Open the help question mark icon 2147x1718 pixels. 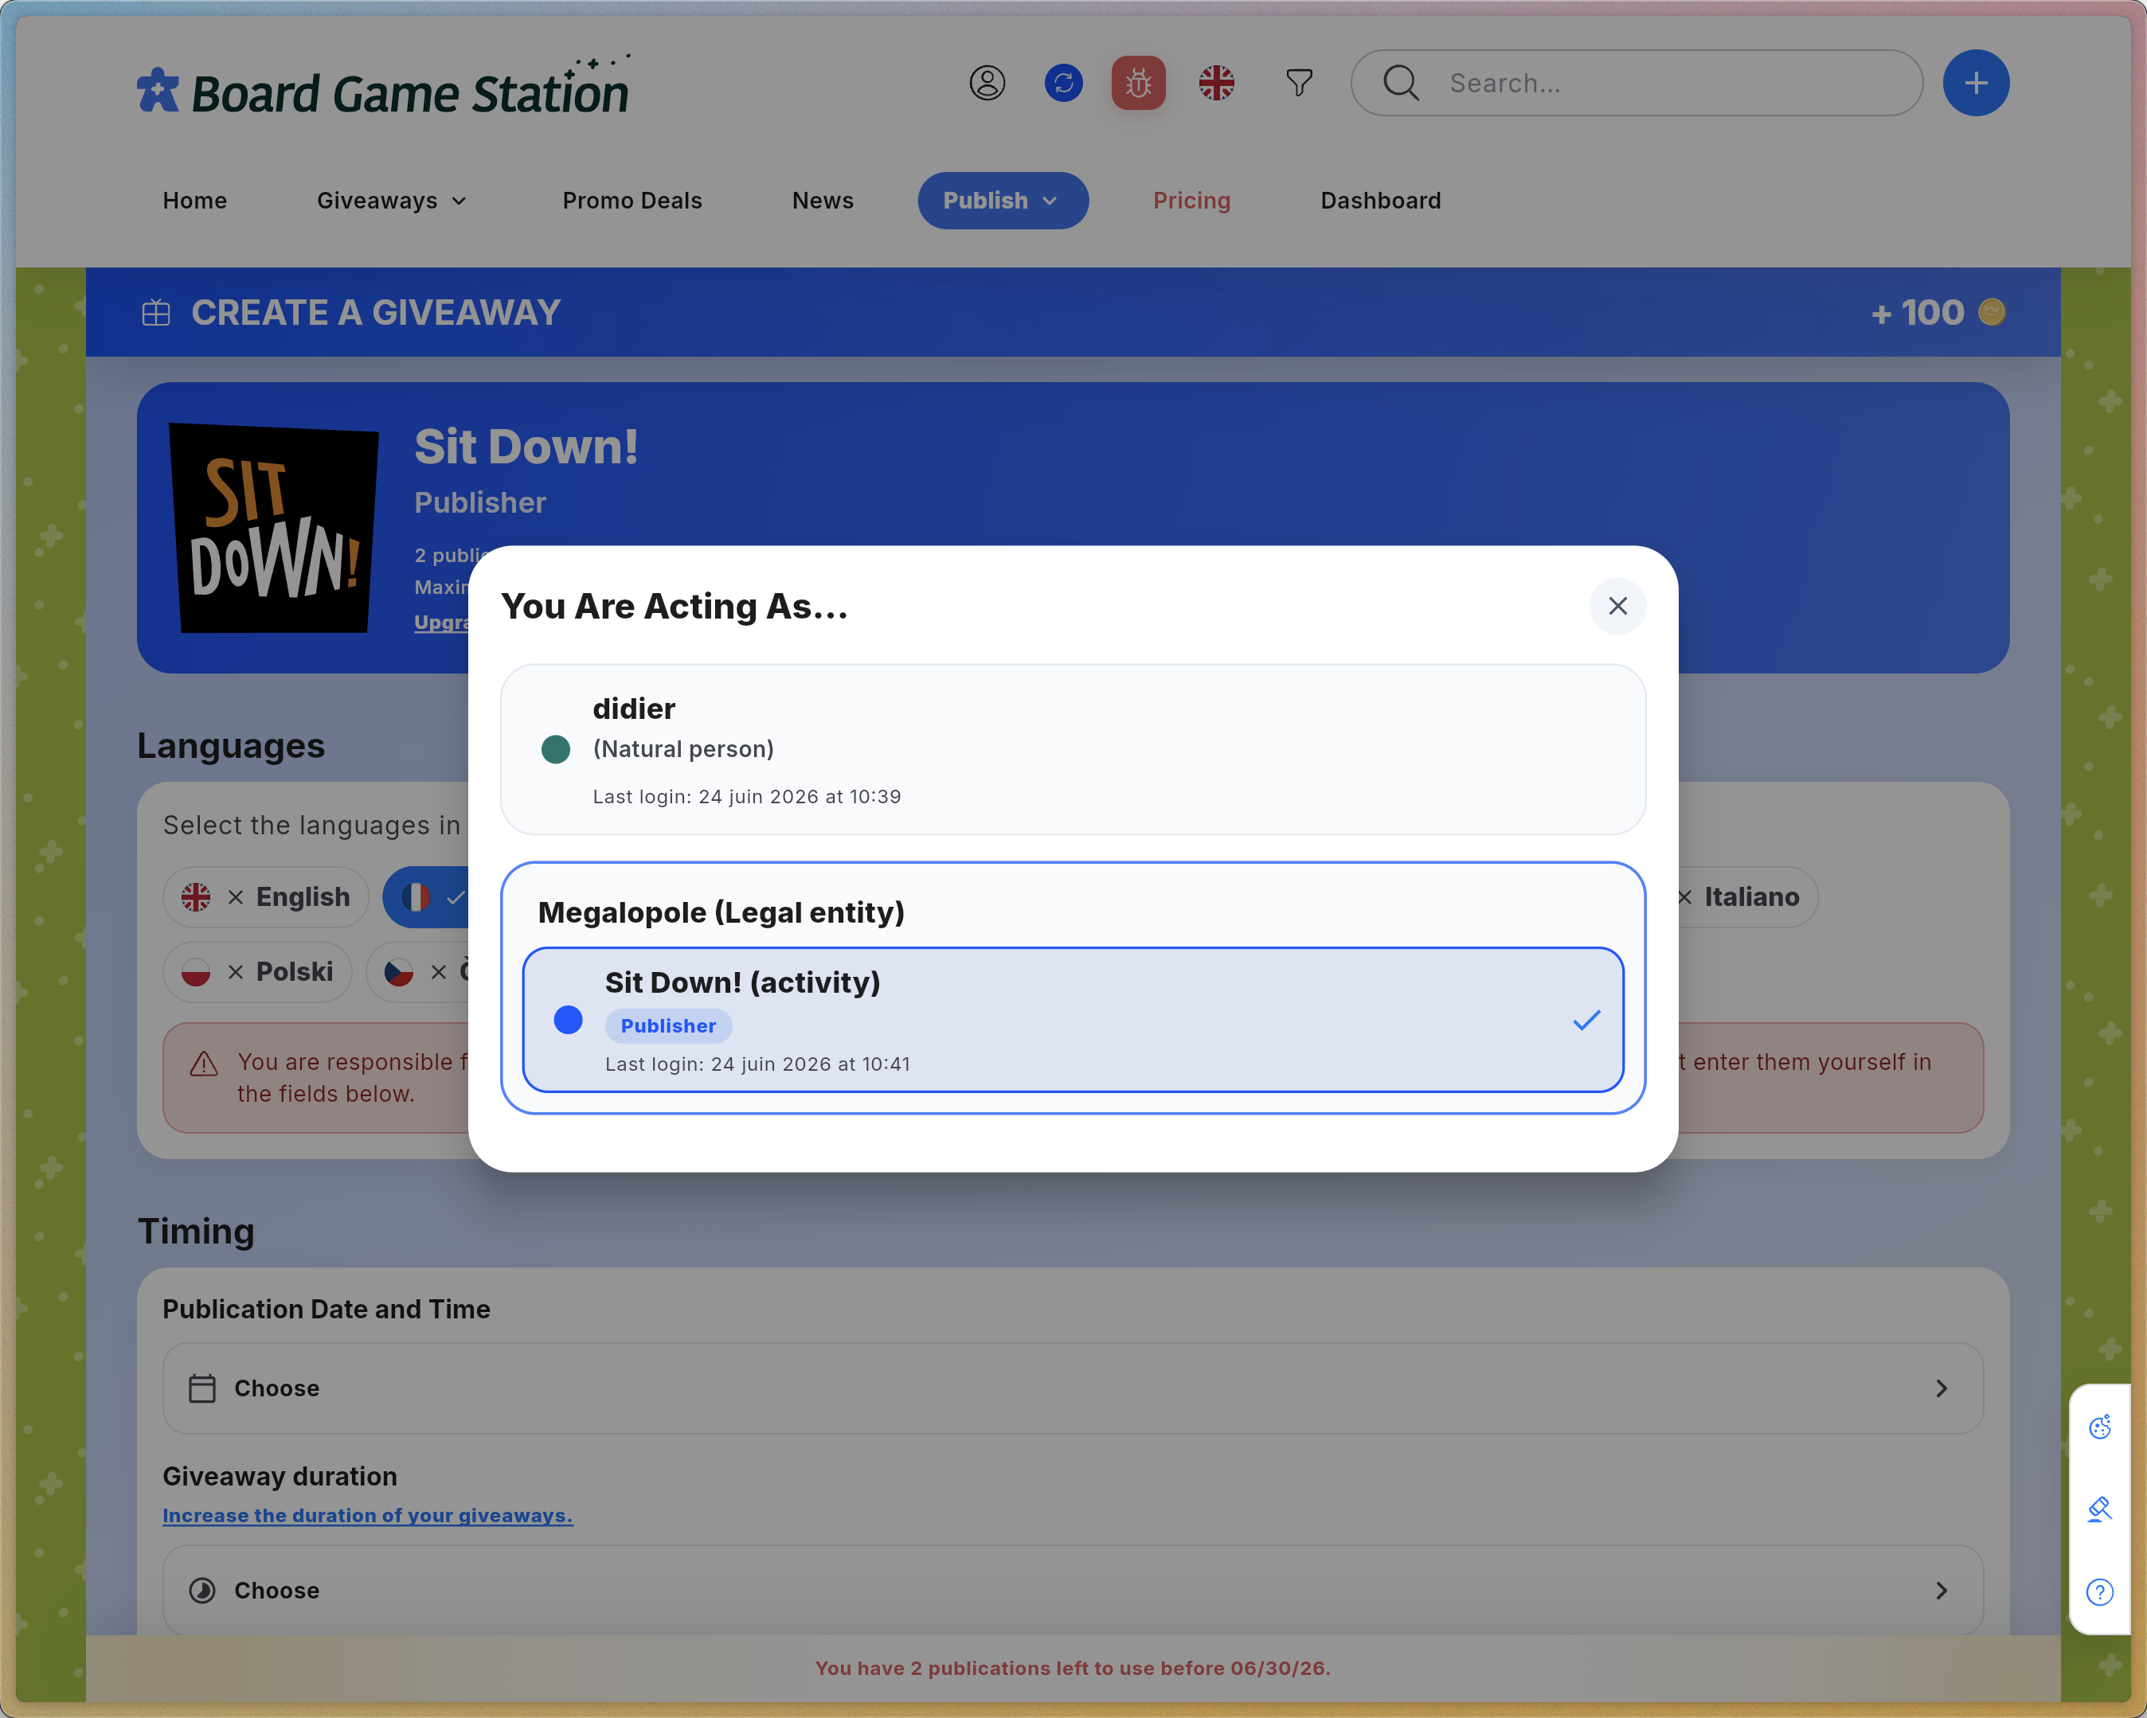2100,1591
